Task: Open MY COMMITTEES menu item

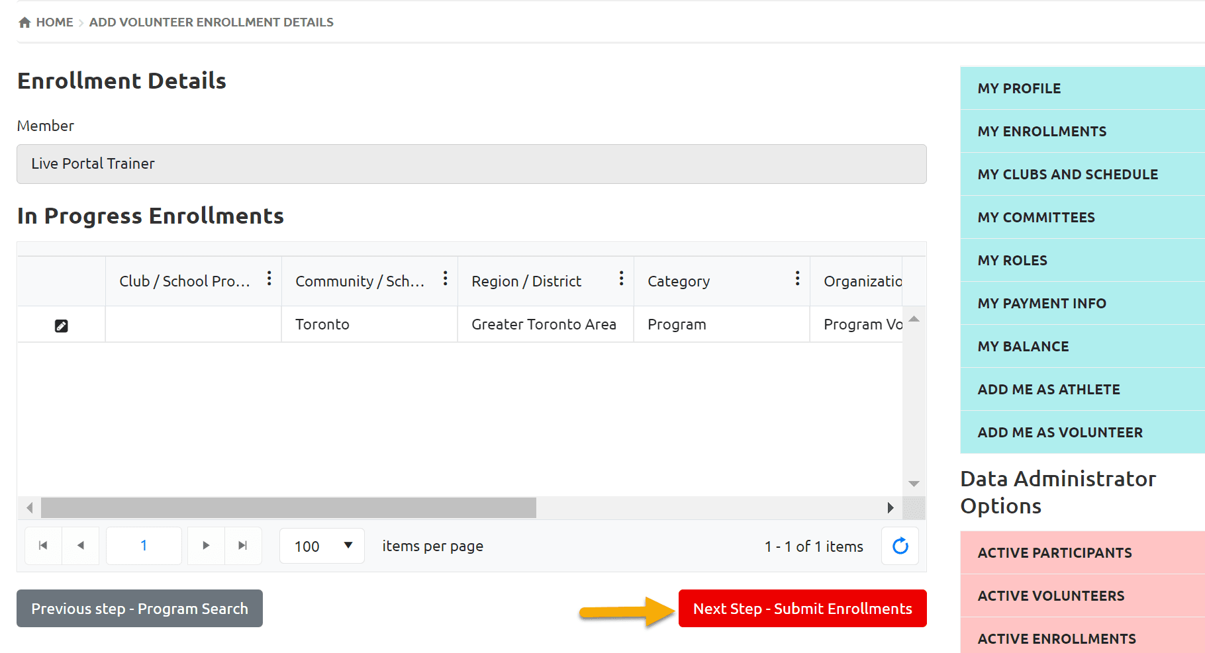Action: [x=1083, y=217]
